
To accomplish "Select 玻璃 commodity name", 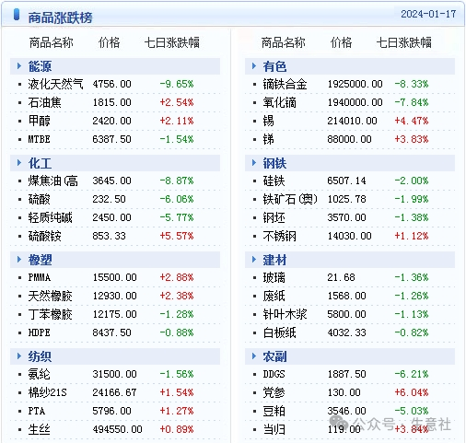I will (274, 277).
